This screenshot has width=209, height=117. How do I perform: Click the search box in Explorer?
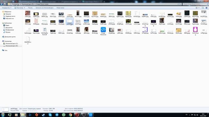coord(195,4)
